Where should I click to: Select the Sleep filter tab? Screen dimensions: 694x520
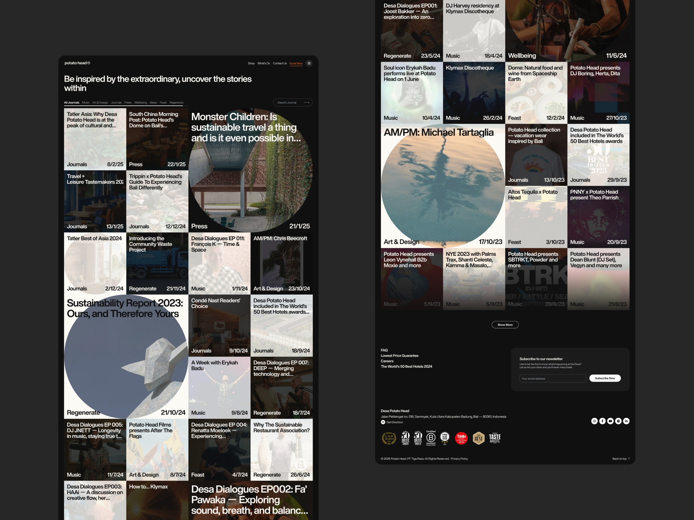point(153,103)
